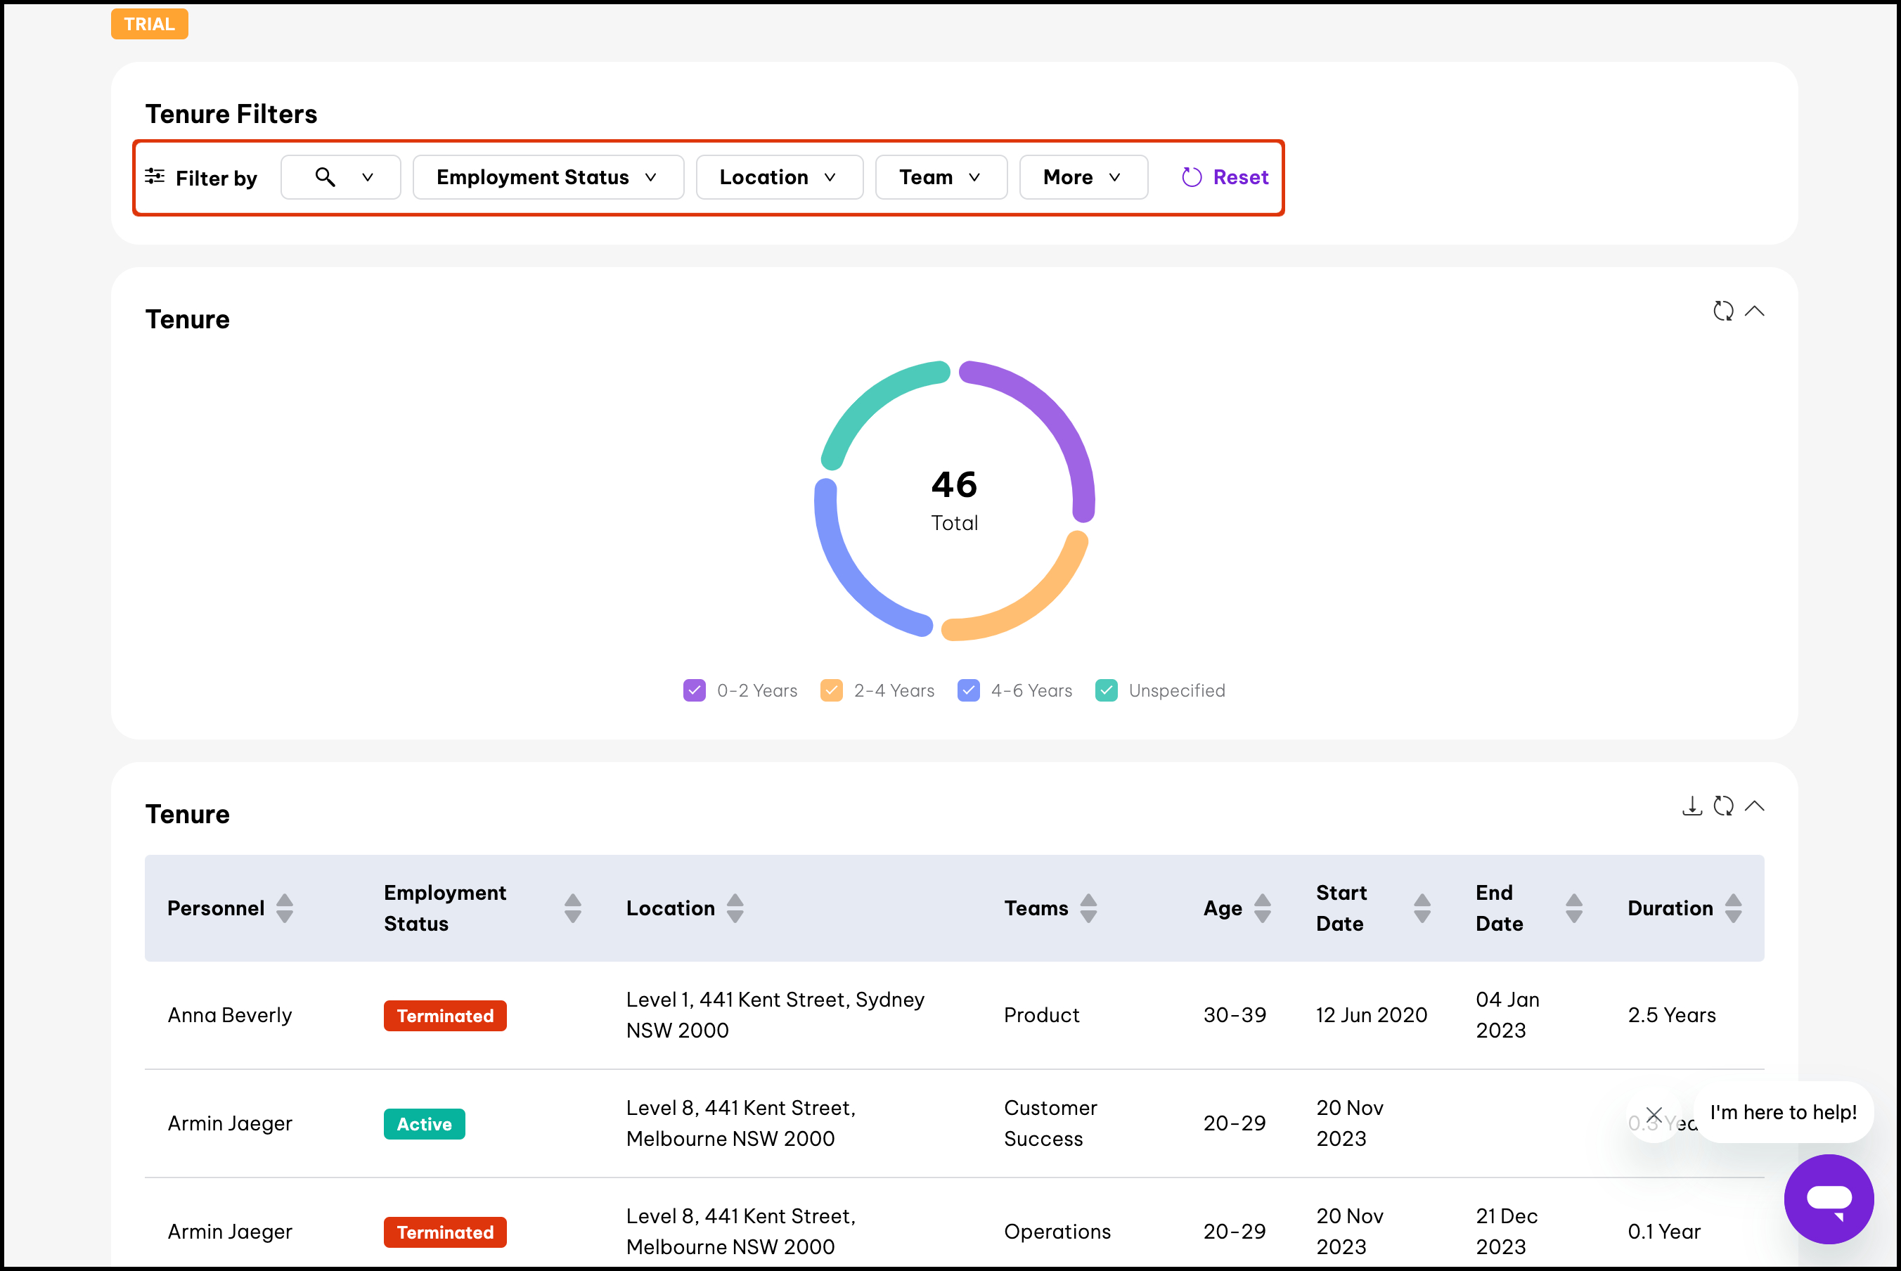Sort table by Duration column
Image resolution: width=1901 pixels, height=1271 pixels.
(x=1733, y=908)
